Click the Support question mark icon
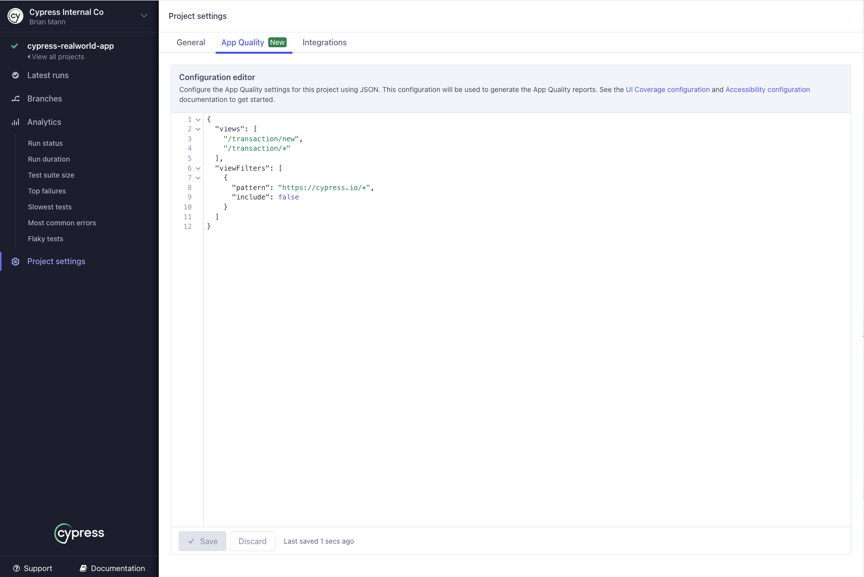 click(x=16, y=569)
